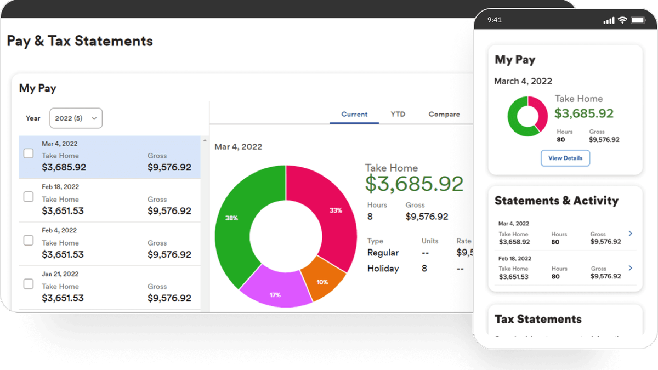
Task: Check the Feb 4, 2022 paycheck checkbox
Action: tap(28, 240)
